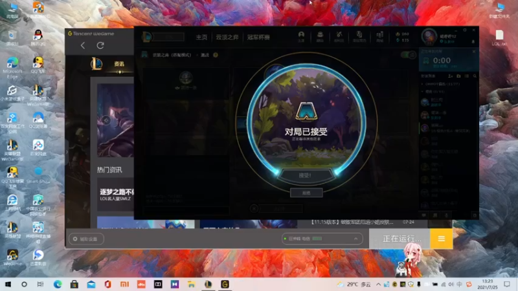Click the 热门资讯 heading

click(x=109, y=170)
